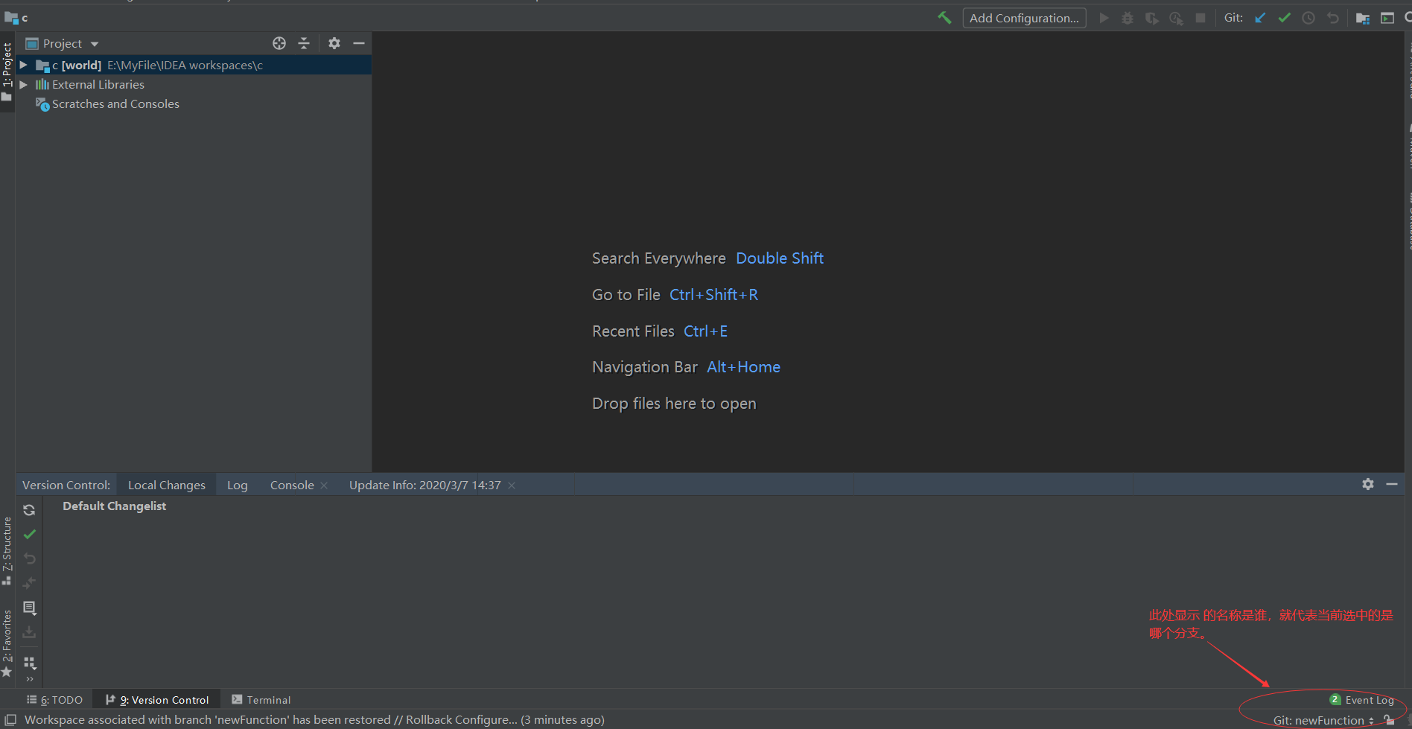Open the 9: Version Control tool window
This screenshot has height=729, width=1412.
pyautogui.click(x=157, y=700)
